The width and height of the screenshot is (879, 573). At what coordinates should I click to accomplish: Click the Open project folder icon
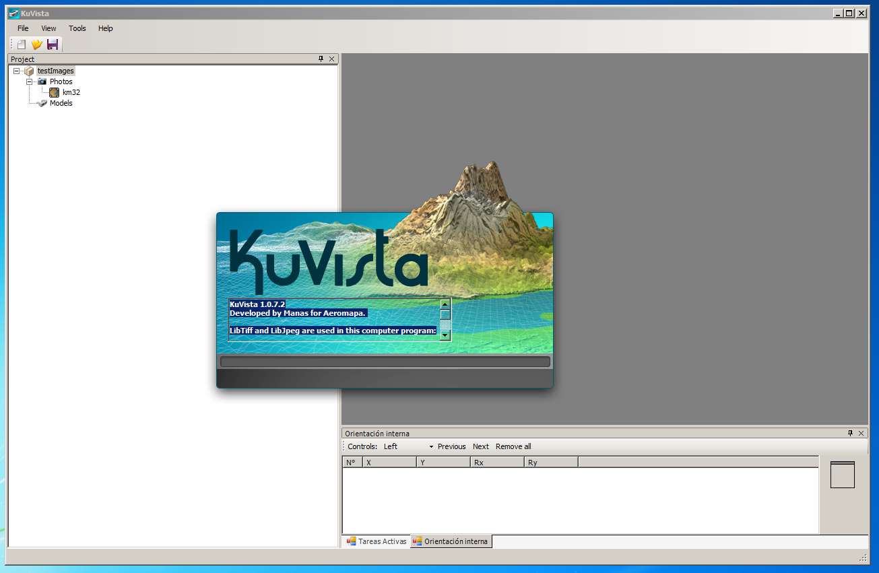click(x=37, y=44)
